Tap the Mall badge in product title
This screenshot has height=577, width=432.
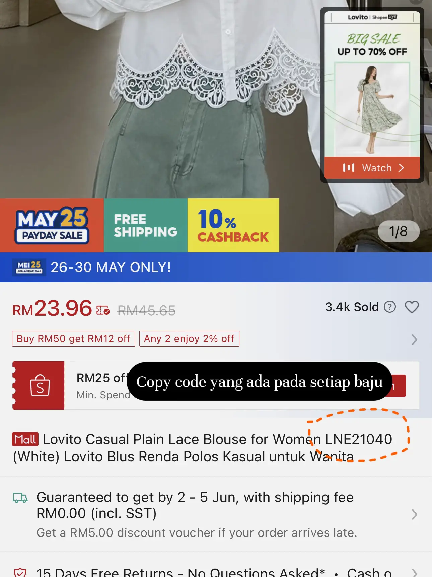(25, 439)
